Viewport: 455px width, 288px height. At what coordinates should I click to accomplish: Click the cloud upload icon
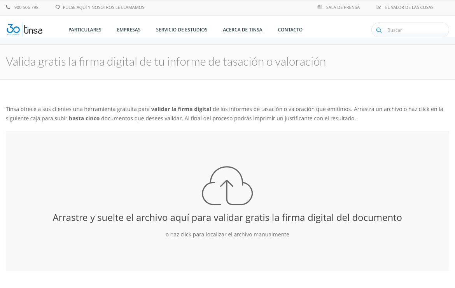coord(227,186)
